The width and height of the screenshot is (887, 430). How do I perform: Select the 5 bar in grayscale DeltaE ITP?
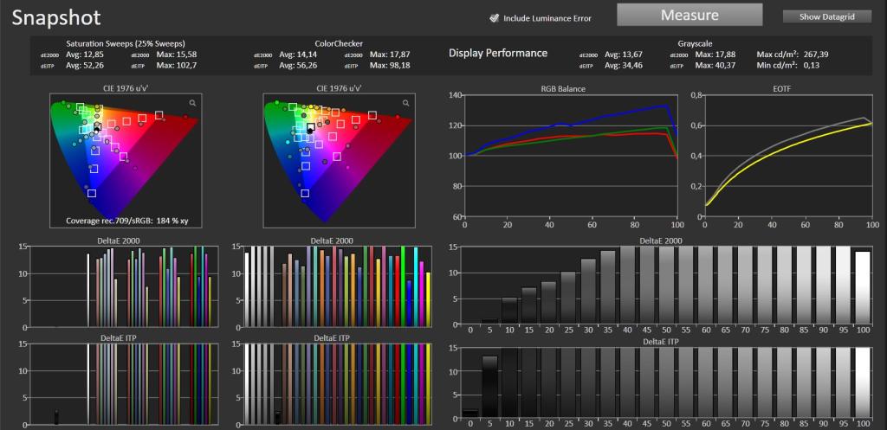pyautogui.click(x=489, y=387)
